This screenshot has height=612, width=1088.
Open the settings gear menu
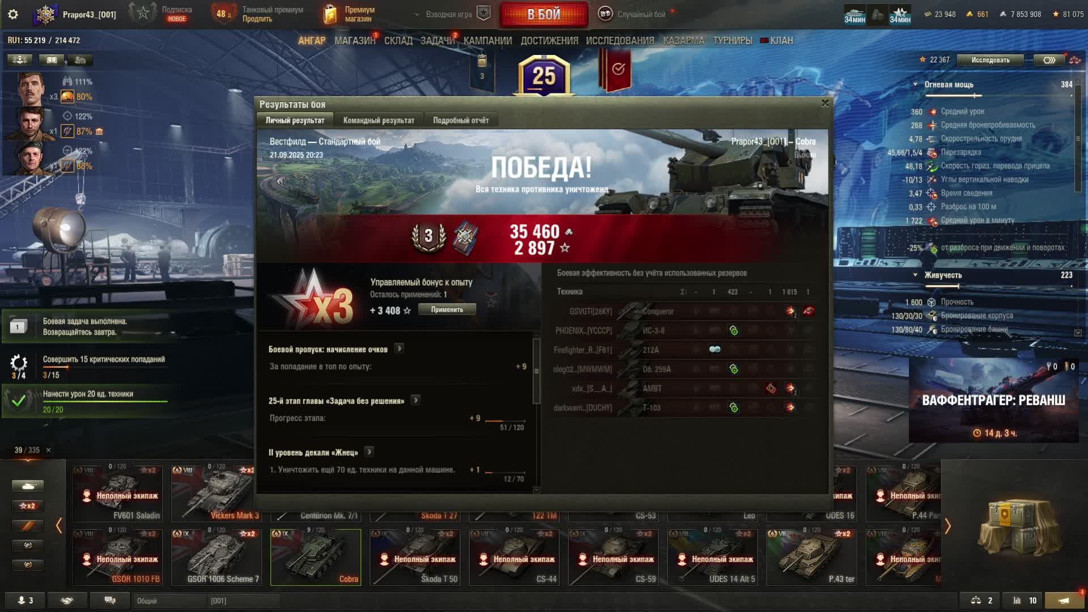pyautogui.click(x=13, y=14)
